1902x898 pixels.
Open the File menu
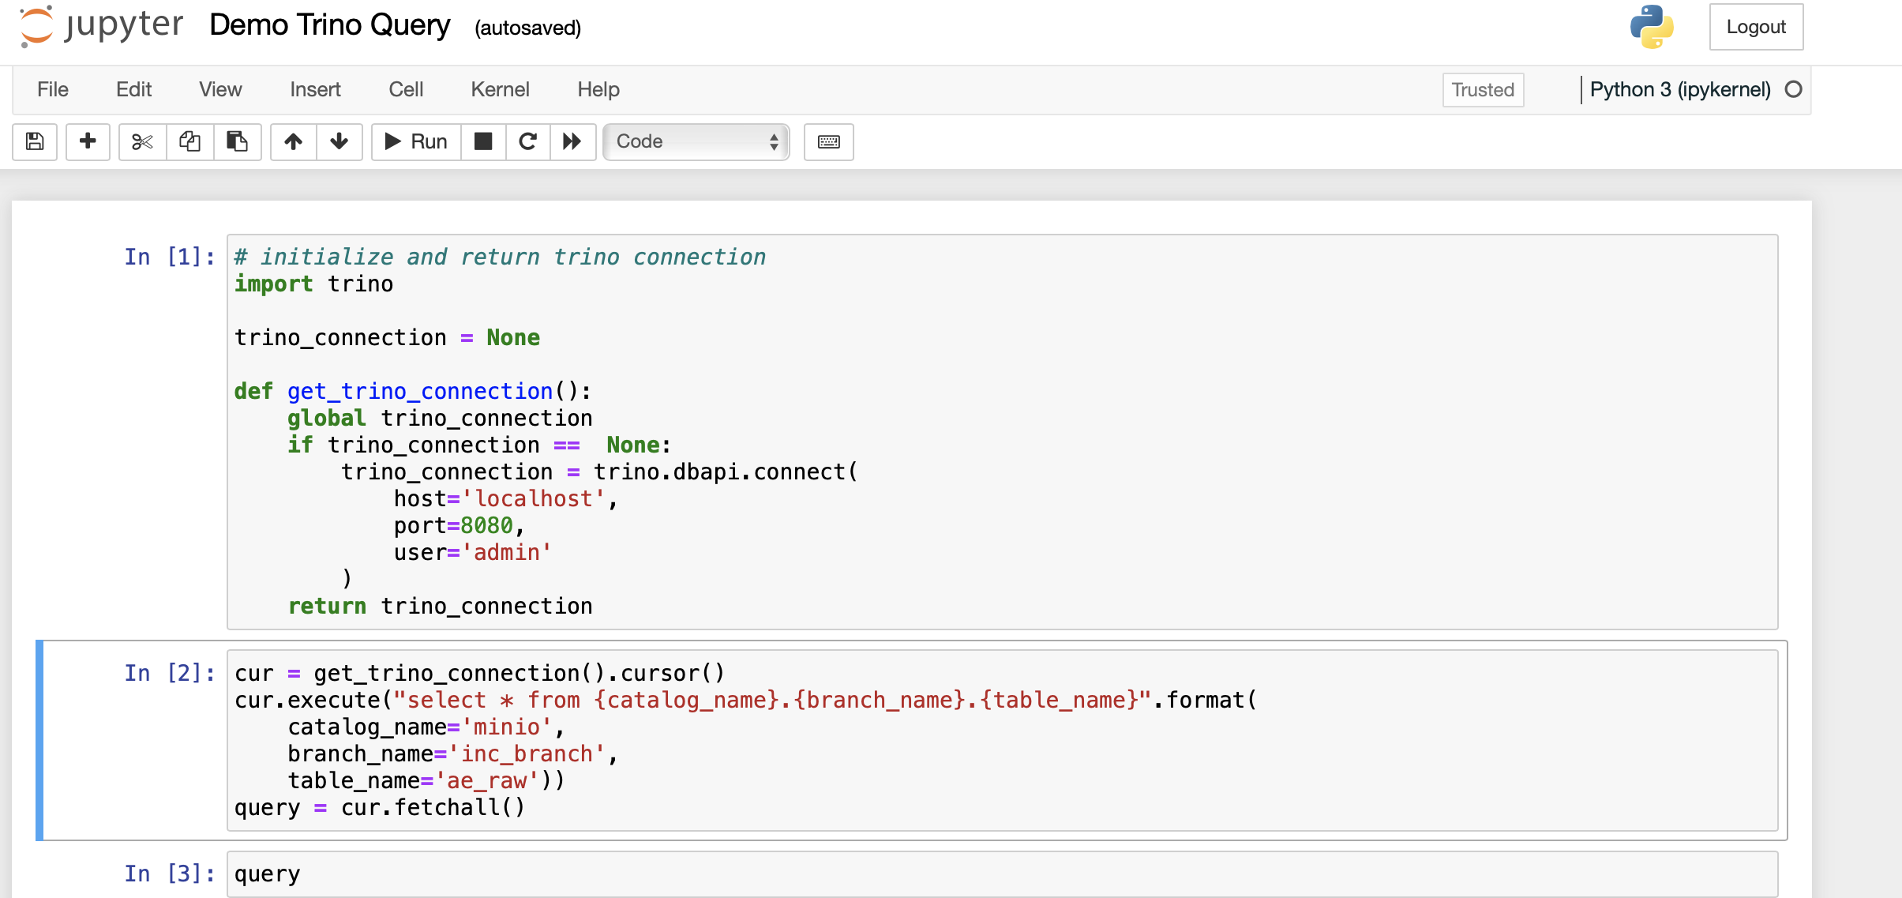53,89
